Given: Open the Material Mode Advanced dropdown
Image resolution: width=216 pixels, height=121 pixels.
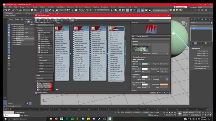Looking at the screenshot, I should (160, 53).
